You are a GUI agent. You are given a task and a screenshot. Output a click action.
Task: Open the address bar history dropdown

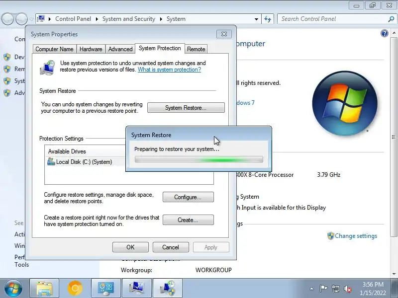coord(256,19)
